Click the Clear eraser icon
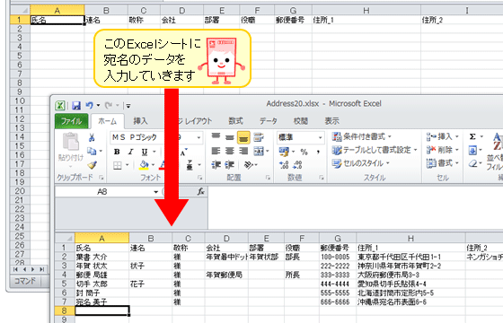Image resolution: width=503 pixels, height=323 pixels. [472, 163]
